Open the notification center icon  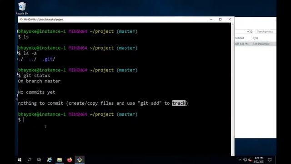pos(270,160)
